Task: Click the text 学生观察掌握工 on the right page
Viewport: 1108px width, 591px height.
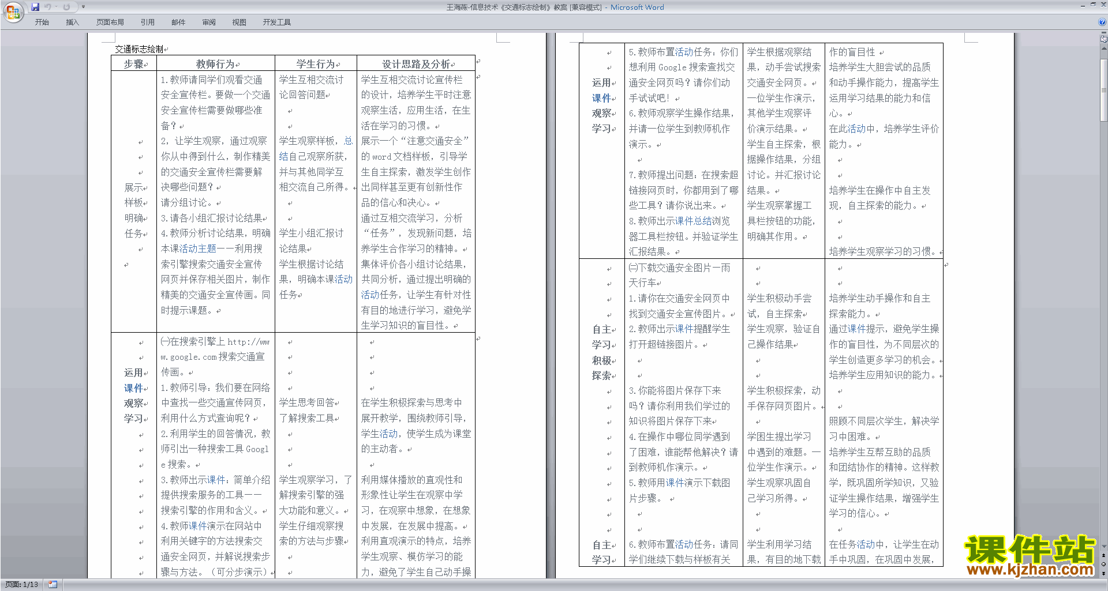Action: tap(779, 205)
